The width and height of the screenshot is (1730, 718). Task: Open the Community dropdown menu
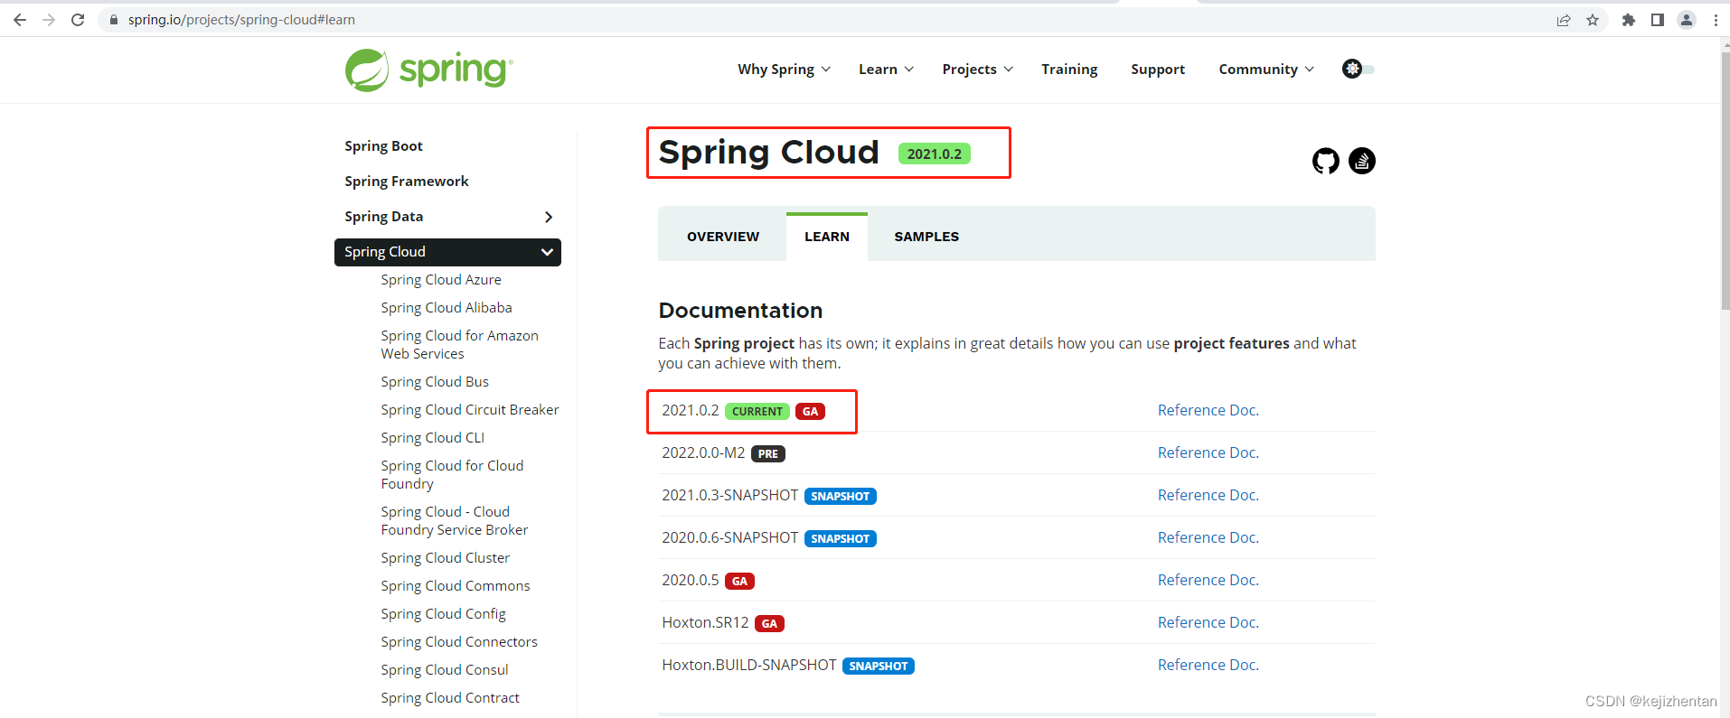tap(1266, 70)
